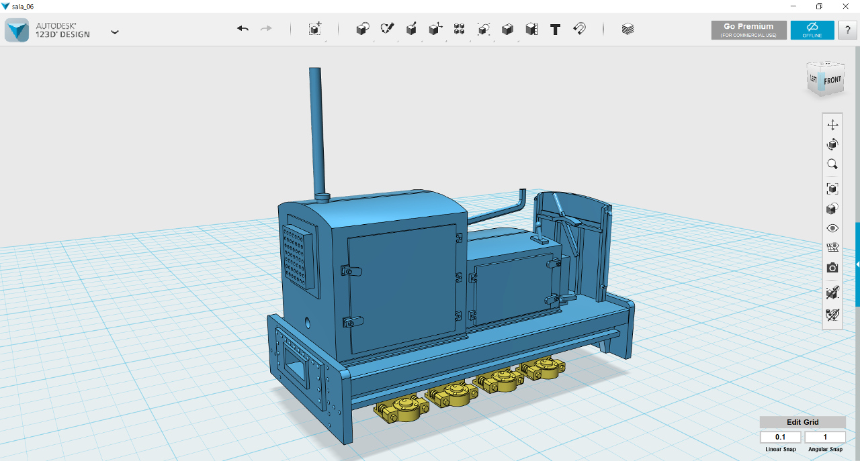Image resolution: width=860 pixels, height=461 pixels.
Task: Click the Offline sign-in status button
Action: pos(812,30)
